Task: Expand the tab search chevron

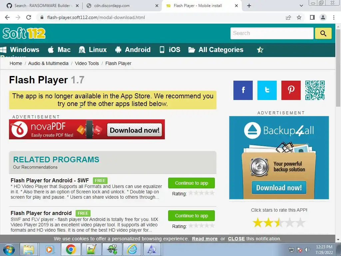Action: coord(301,6)
